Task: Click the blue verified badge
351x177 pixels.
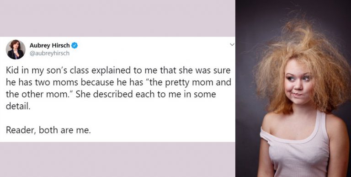Action: pos(74,45)
